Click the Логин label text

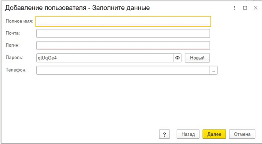[x=13, y=45]
